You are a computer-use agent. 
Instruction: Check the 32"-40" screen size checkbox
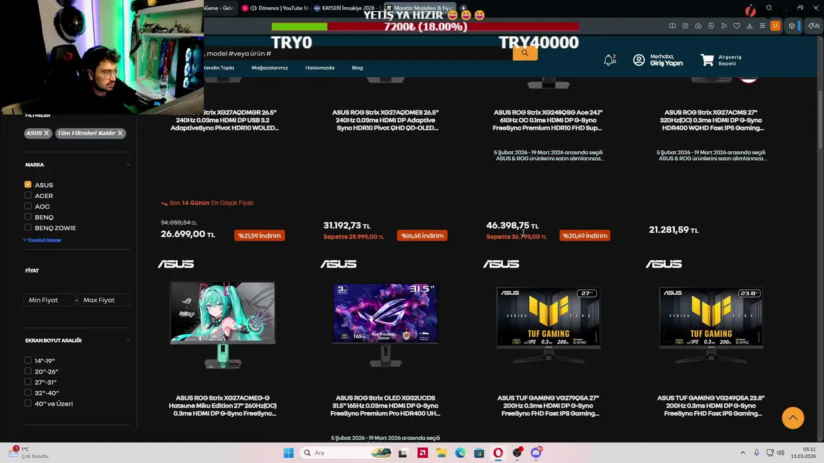[x=28, y=392]
